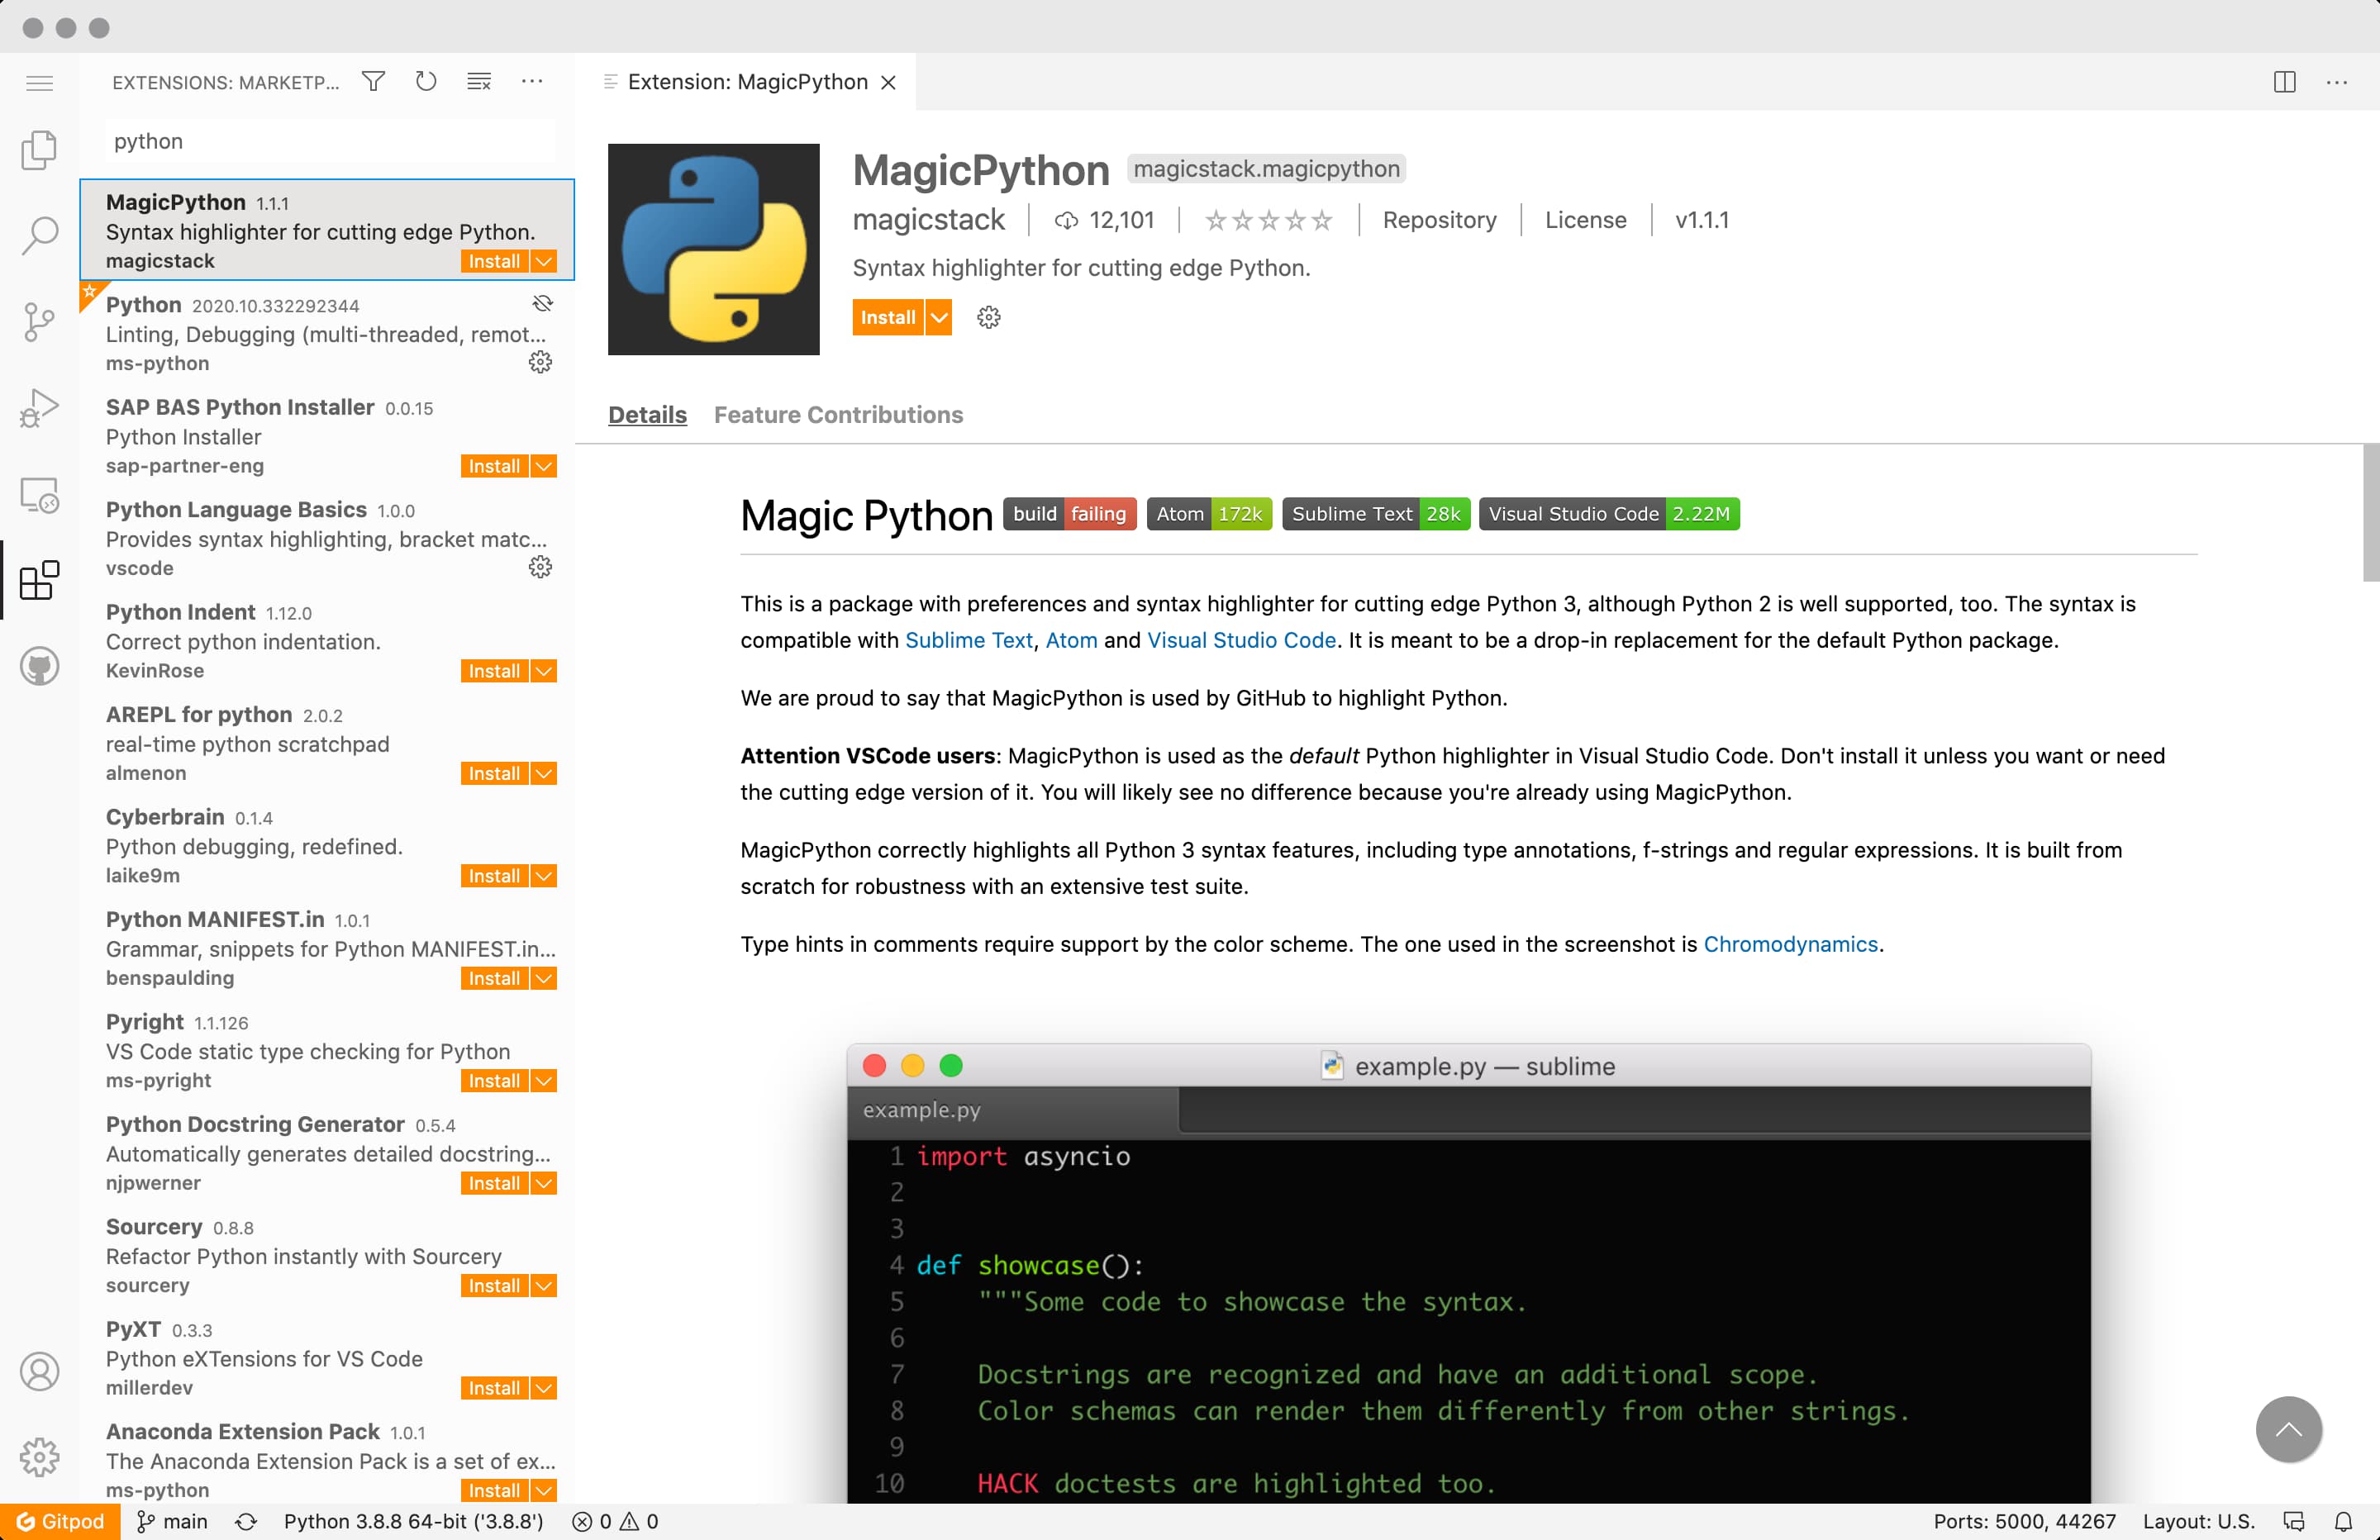Open manage gear for Python ms-python extension
The height and width of the screenshot is (1540, 2380).
tap(540, 362)
